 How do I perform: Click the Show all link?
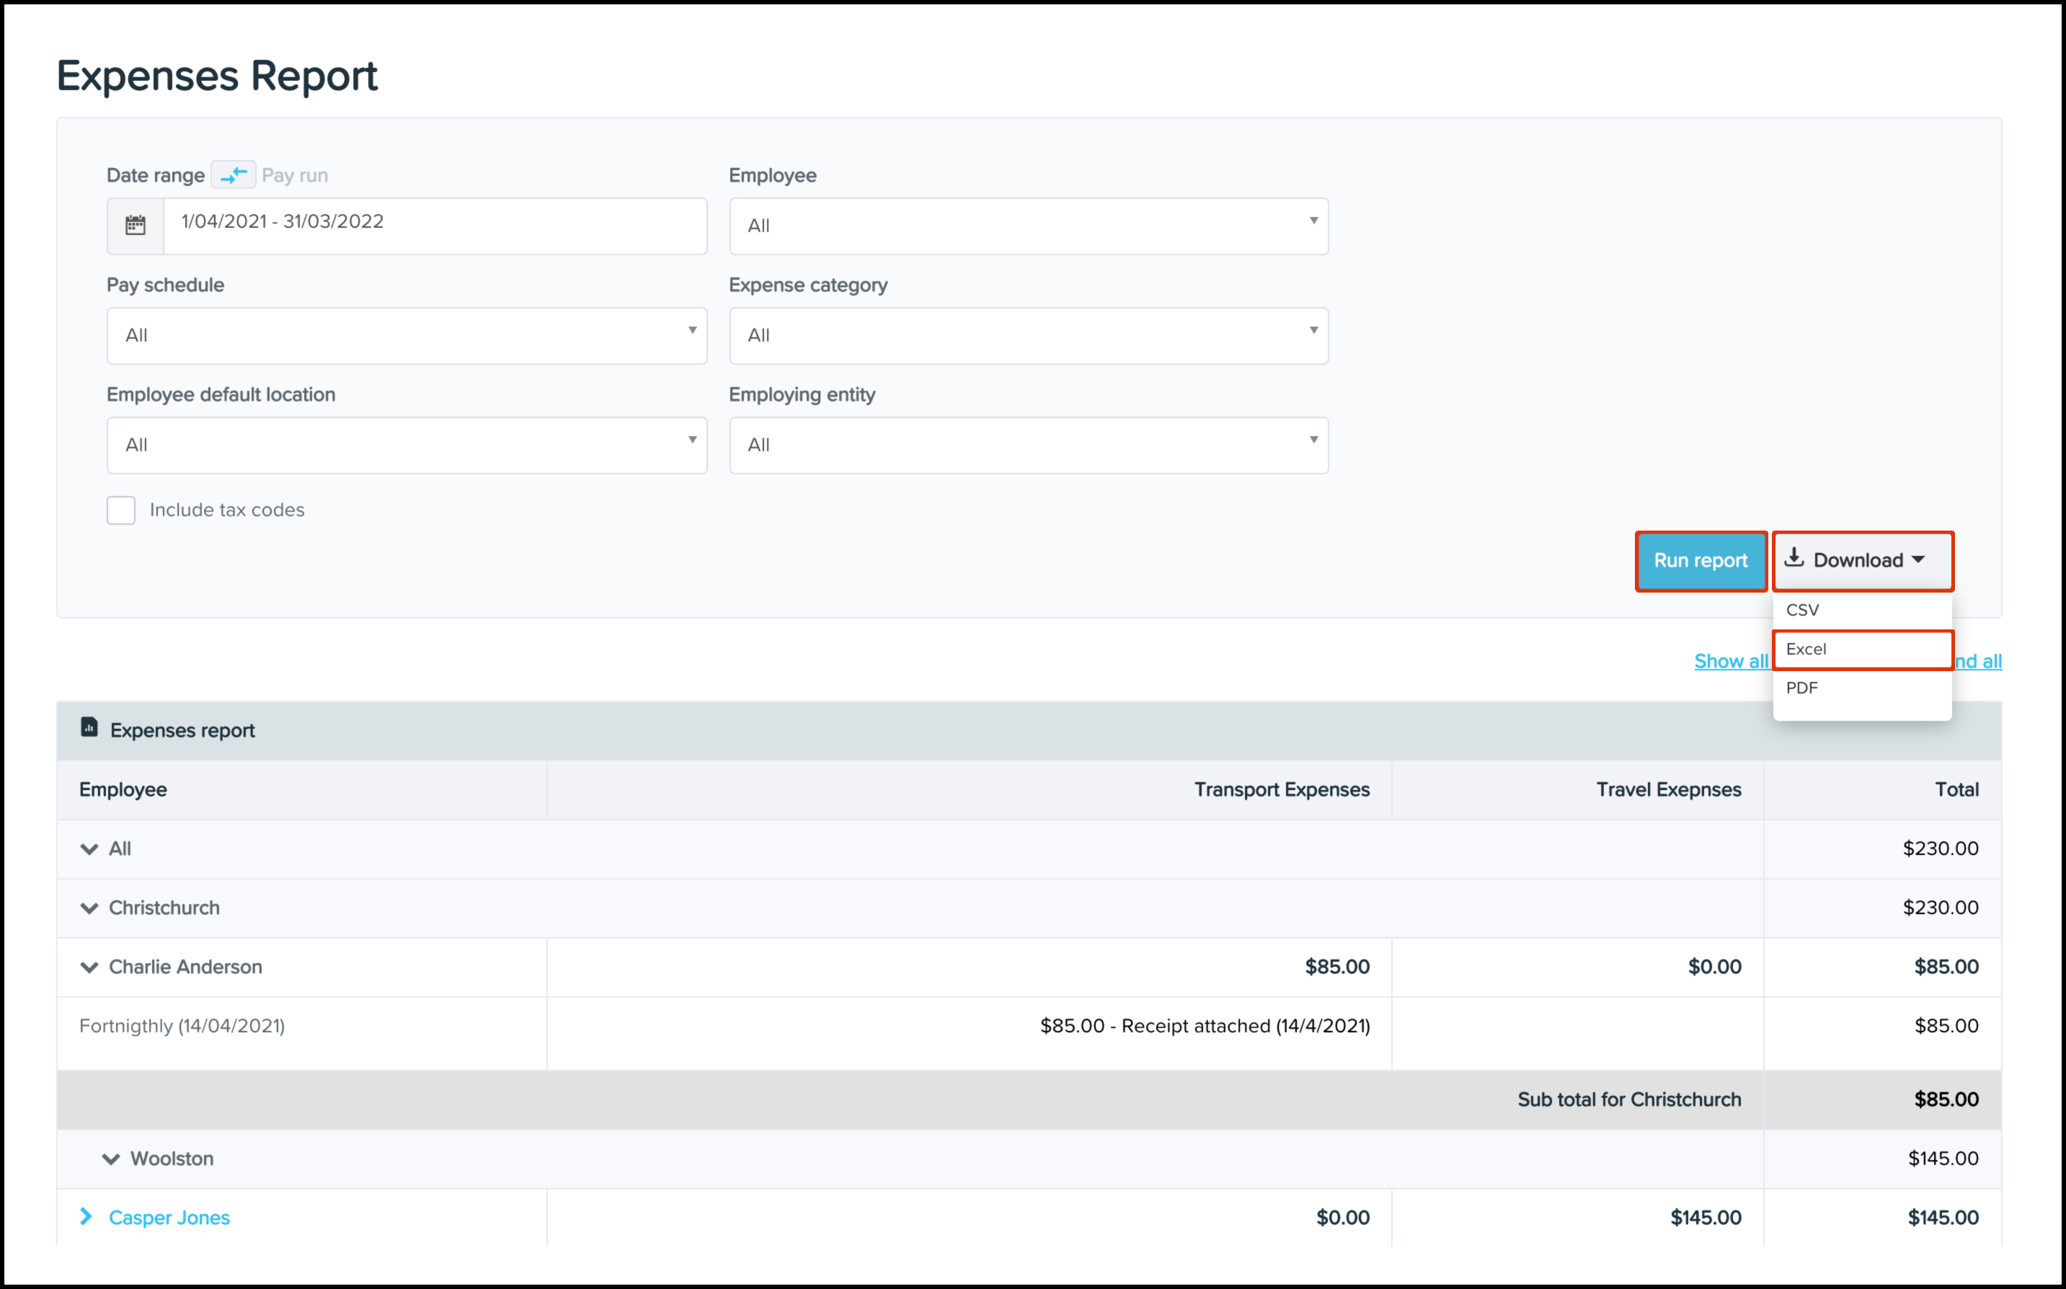pos(1730,662)
